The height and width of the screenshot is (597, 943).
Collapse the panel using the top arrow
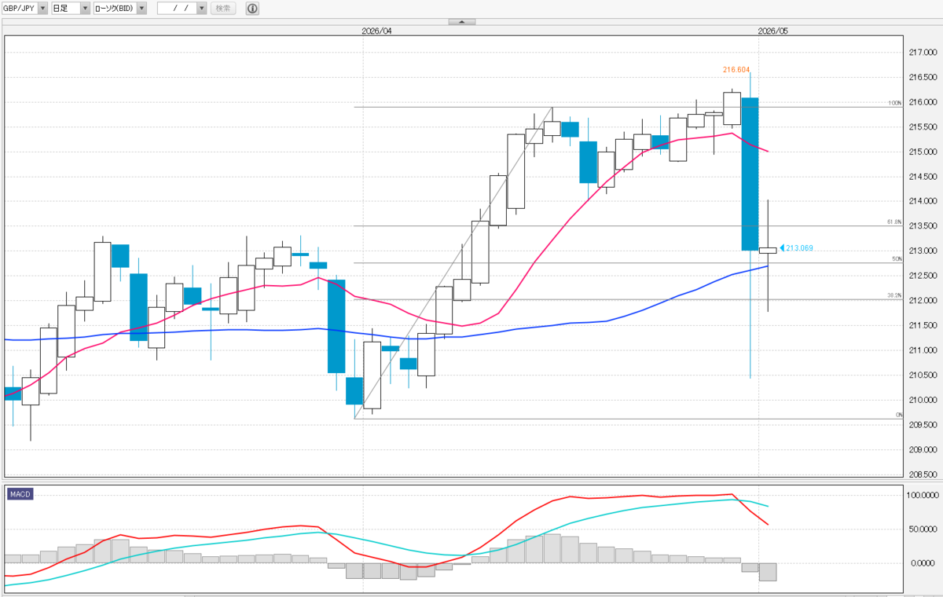(x=461, y=22)
